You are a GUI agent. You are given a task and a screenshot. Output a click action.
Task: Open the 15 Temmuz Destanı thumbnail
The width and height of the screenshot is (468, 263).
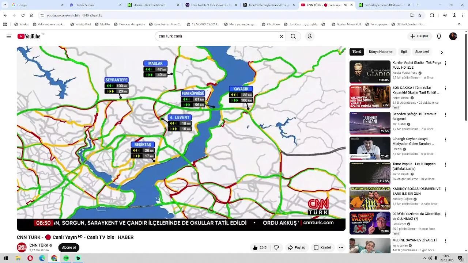[x=370, y=123]
